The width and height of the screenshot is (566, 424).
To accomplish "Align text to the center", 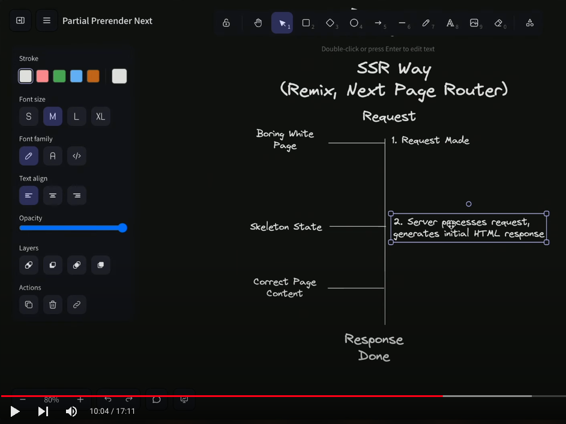I will tap(53, 196).
